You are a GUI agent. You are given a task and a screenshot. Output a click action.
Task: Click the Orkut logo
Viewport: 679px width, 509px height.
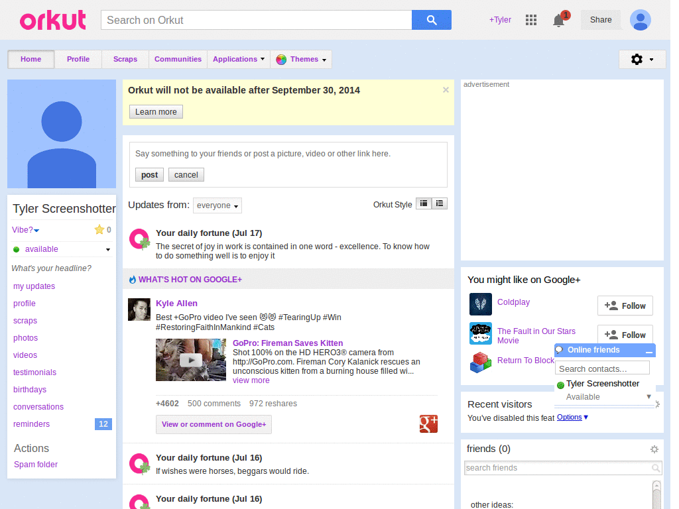(x=52, y=21)
